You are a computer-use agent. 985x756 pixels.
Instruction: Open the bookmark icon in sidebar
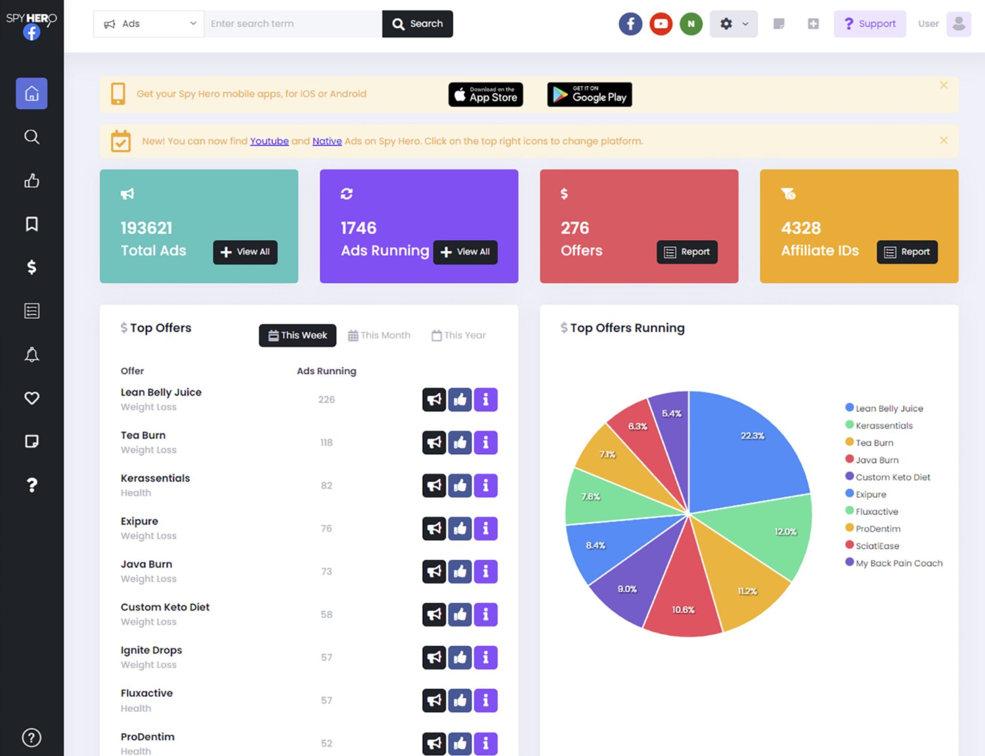[x=32, y=224]
